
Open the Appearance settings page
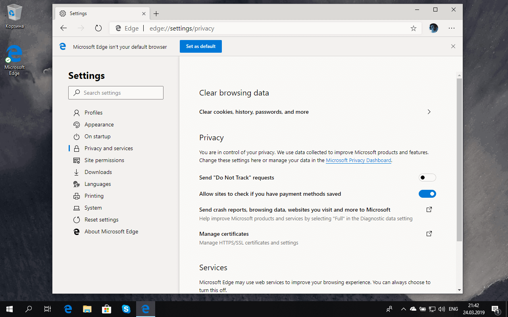[99, 124]
